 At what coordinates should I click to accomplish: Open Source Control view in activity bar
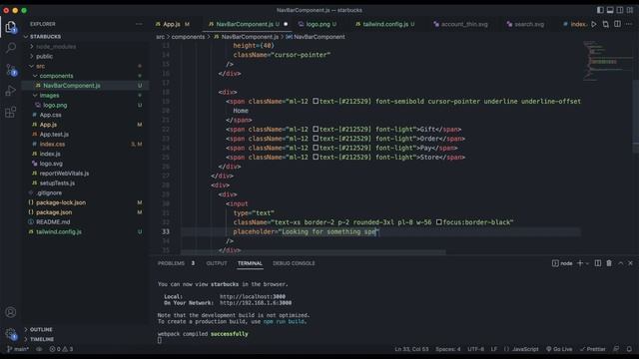(x=11, y=70)
